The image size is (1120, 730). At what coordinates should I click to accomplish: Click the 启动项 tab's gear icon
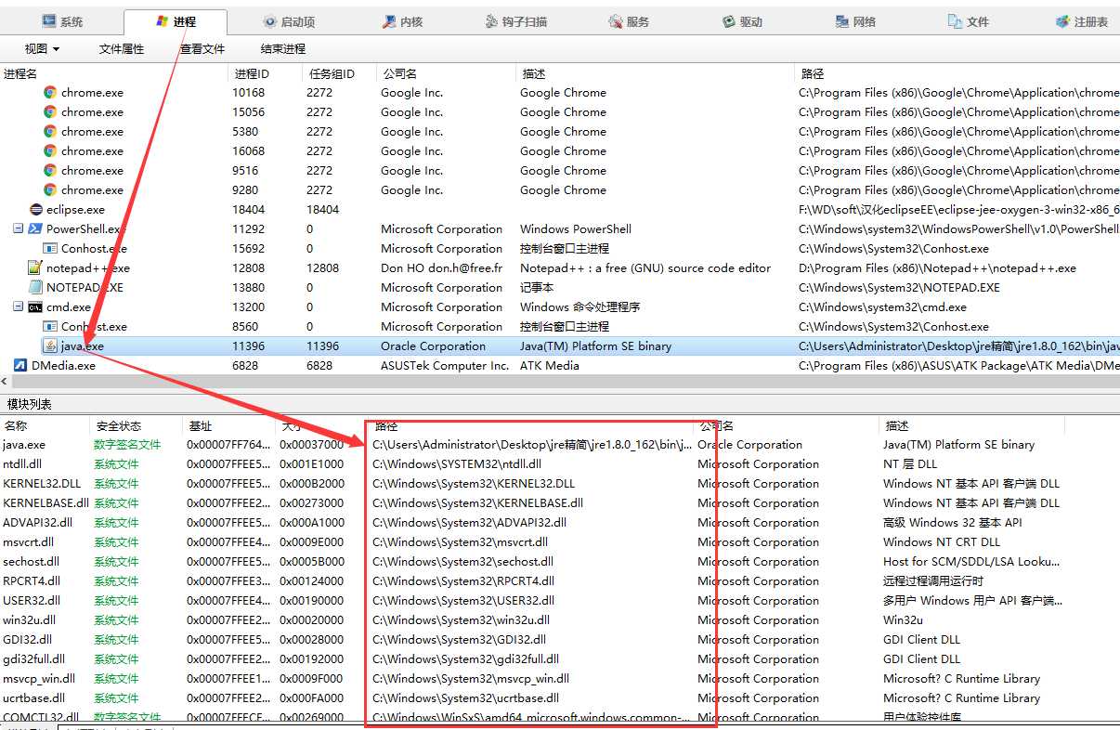tap(269, 21)
